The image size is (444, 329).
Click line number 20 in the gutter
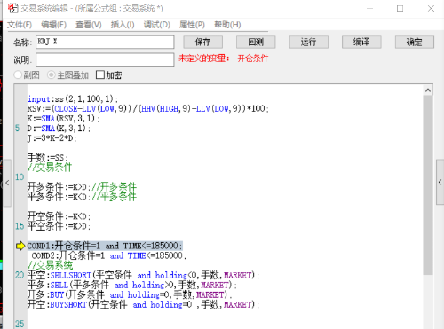[x=20, y=275]
